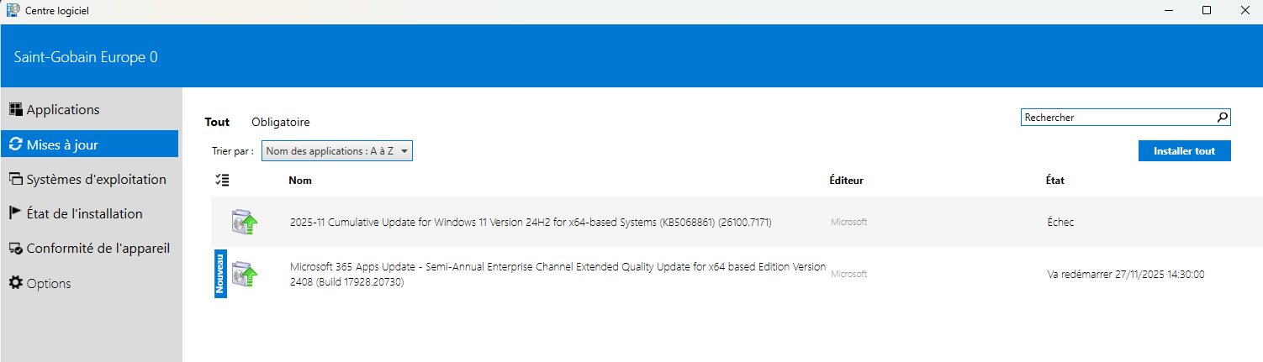Click the Options gear icon
The image size is (1263, 362).
(15, 283)
